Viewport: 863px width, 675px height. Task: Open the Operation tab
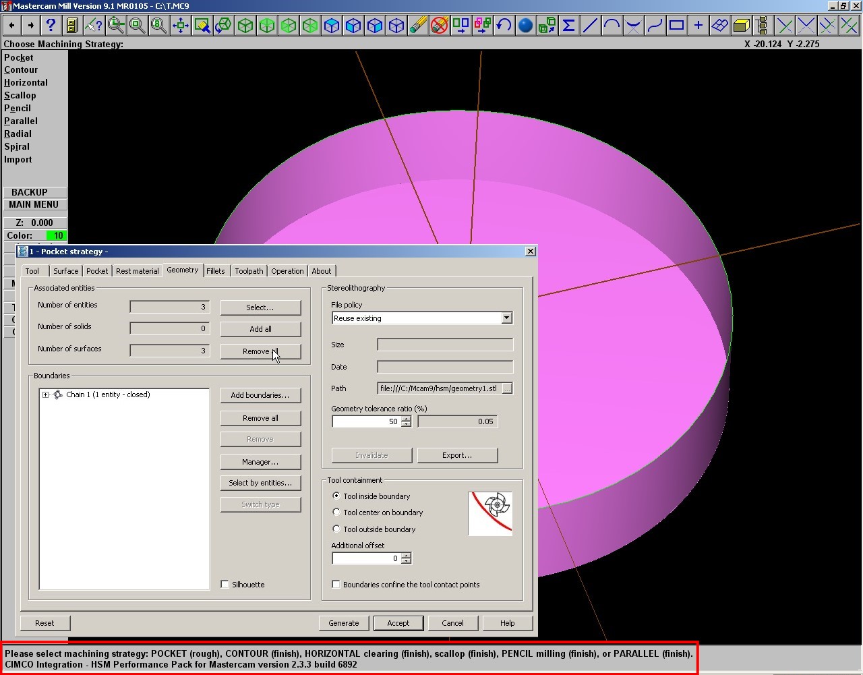(x=288, y=271)
